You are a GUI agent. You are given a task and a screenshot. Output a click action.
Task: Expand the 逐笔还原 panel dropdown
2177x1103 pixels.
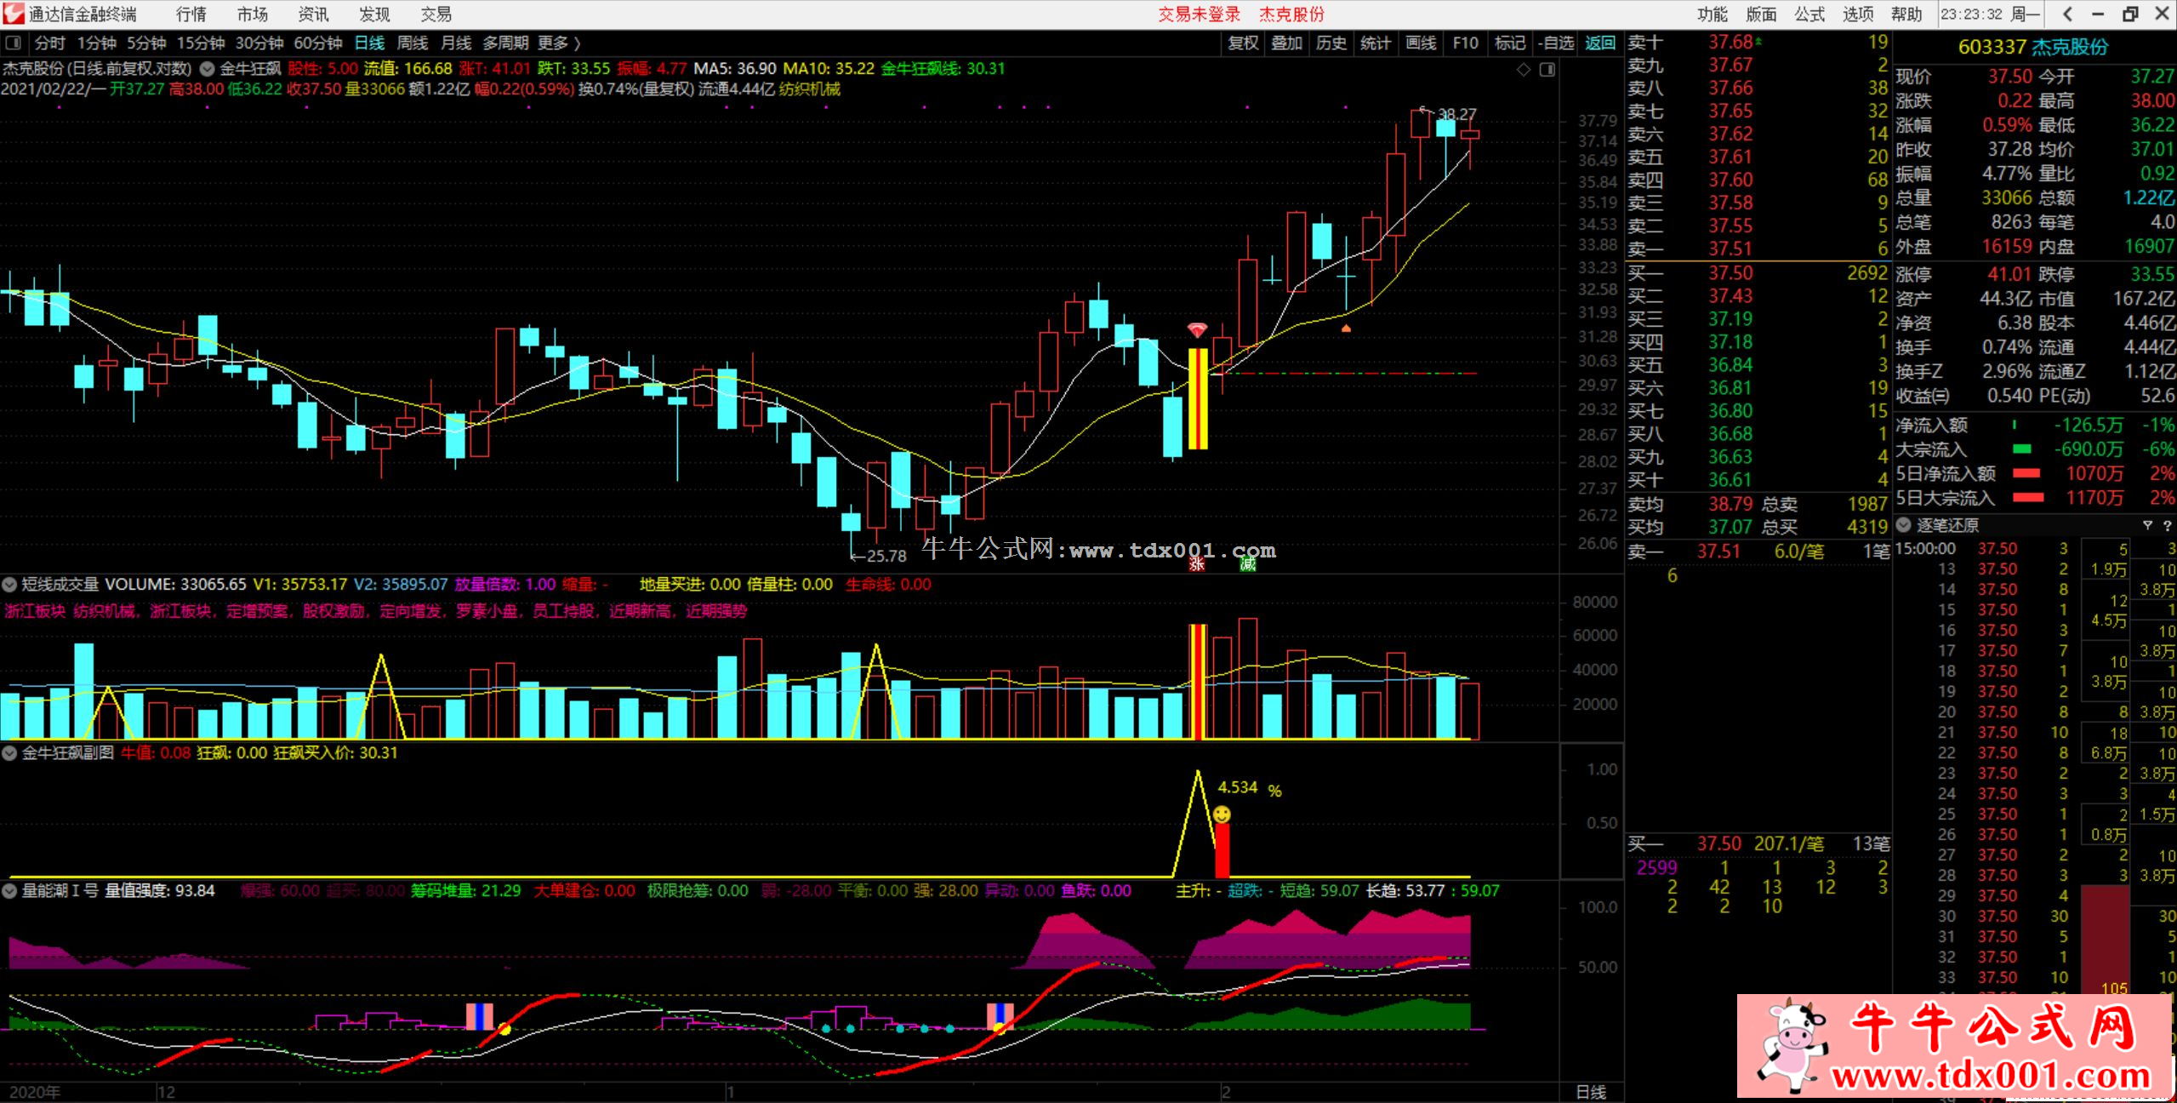(x=1904, y=525)
